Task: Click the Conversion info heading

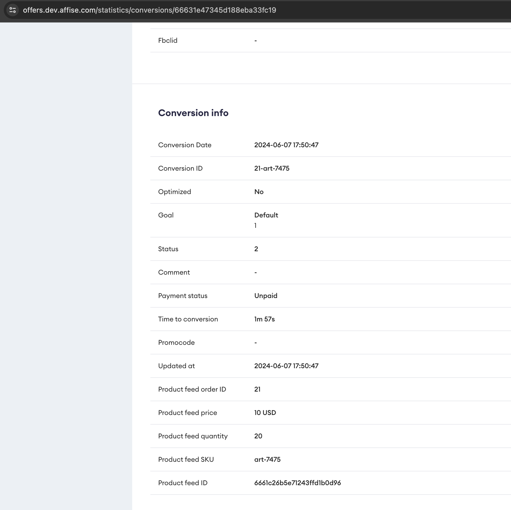Action: pyautogui.click(x=193, y=113)
